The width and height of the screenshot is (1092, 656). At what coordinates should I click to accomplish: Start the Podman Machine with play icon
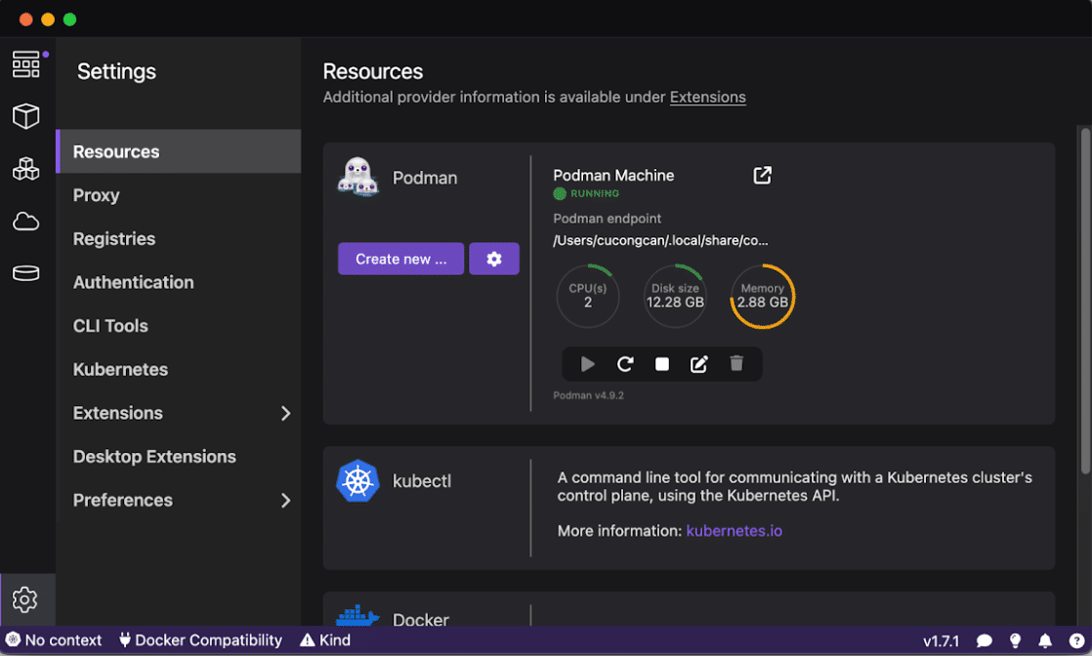coord(588,364)
